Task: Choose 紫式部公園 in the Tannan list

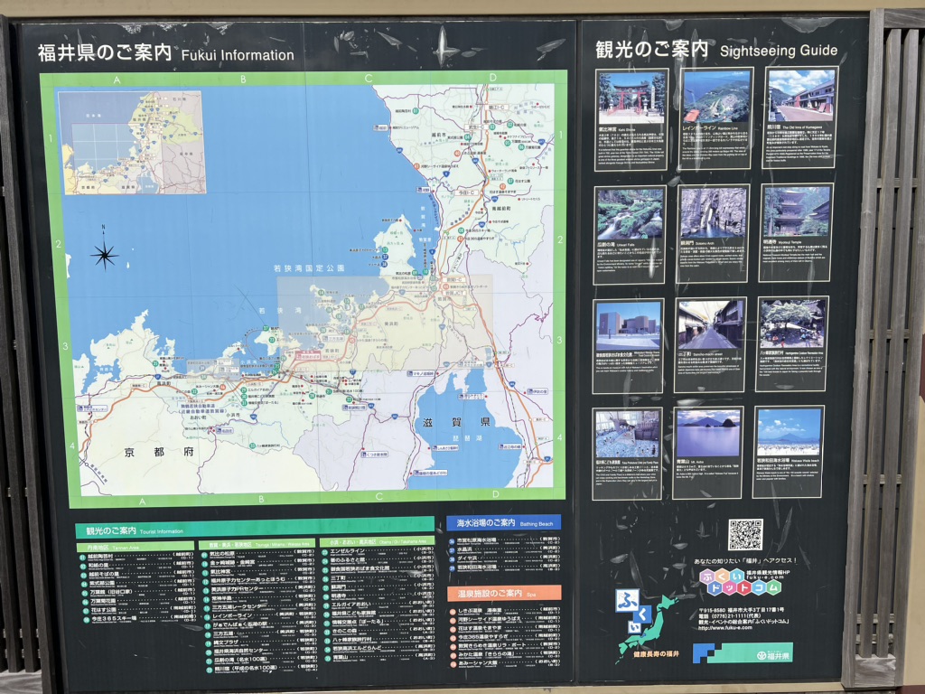Action: tap(137, 585)
